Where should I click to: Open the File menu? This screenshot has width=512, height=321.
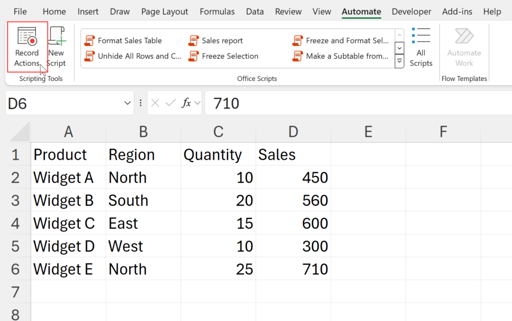20,11
